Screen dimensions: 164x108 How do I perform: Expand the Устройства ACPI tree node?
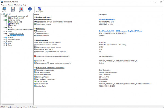(x=6, y=22)
